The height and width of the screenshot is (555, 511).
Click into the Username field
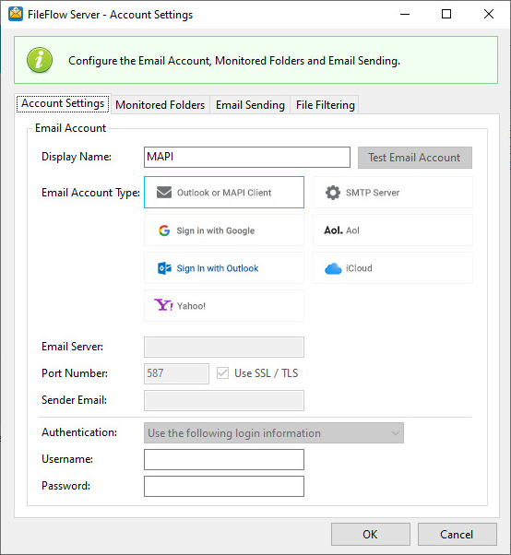click(x=224, y=459)
